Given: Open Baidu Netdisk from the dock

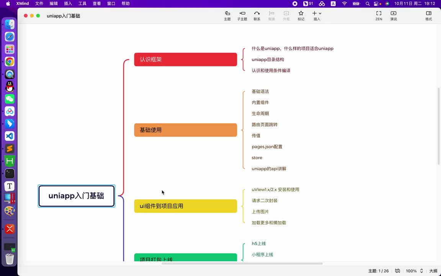Looking at the screenshot, I should pyautogui.click(x=10, y=111).
